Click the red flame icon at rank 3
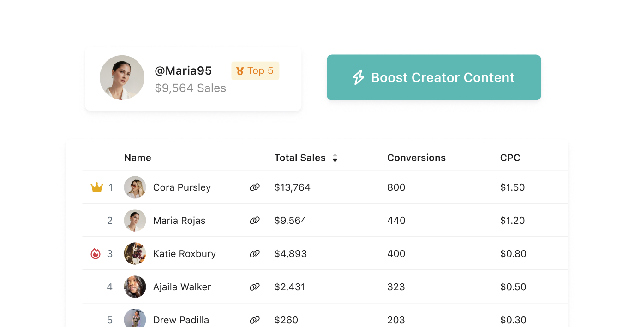This screenshot has width=634, height=327. (96, 254)
